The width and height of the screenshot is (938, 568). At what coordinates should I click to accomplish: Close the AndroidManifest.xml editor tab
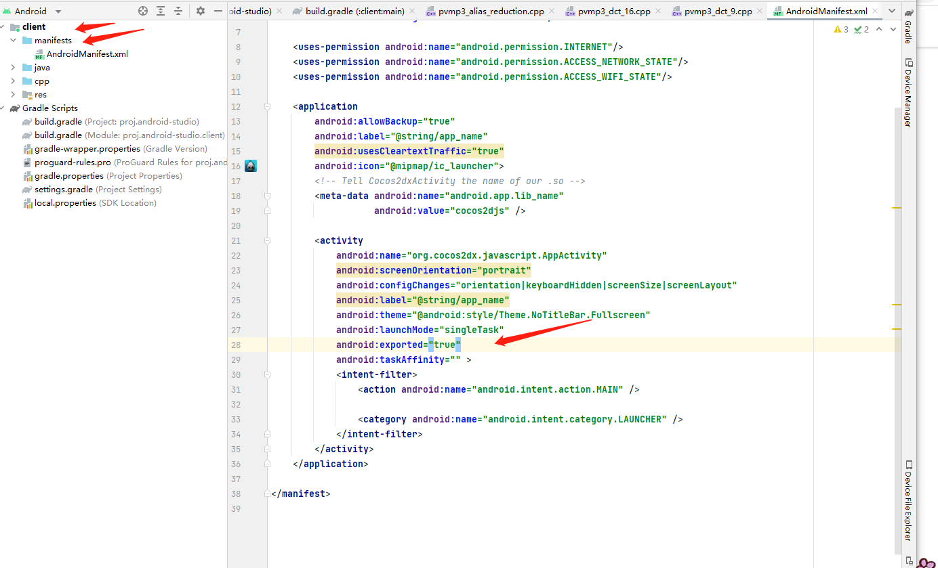click(874, 12)
